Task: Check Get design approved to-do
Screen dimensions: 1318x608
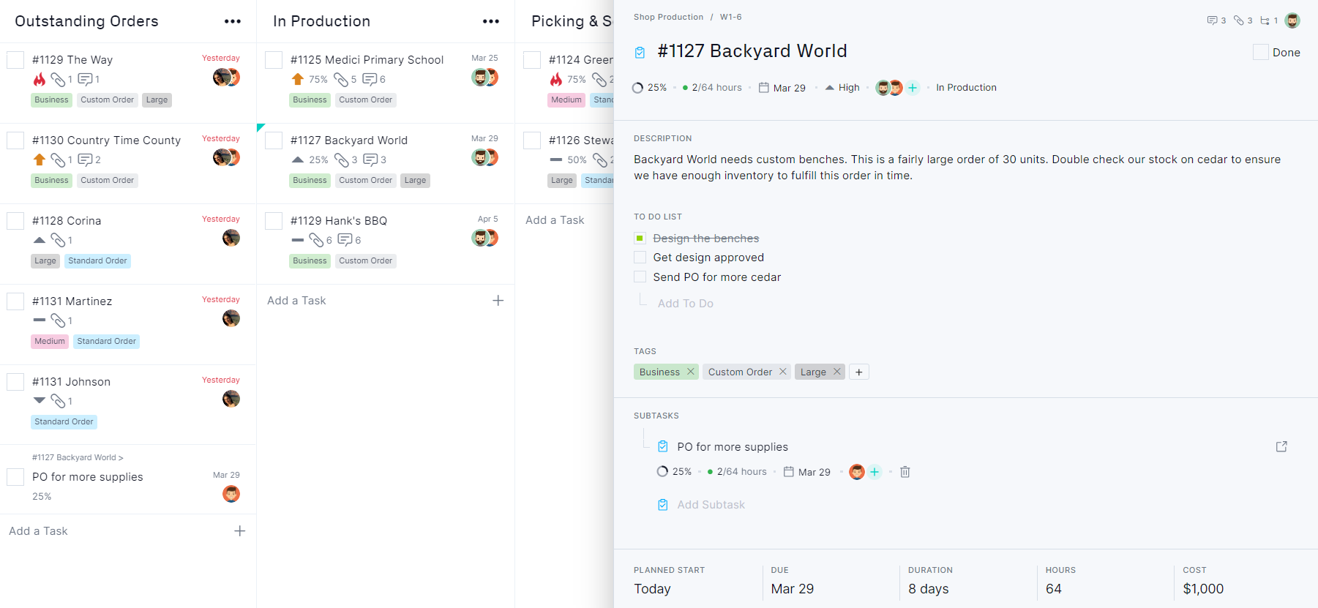Action: coord(640,258)
